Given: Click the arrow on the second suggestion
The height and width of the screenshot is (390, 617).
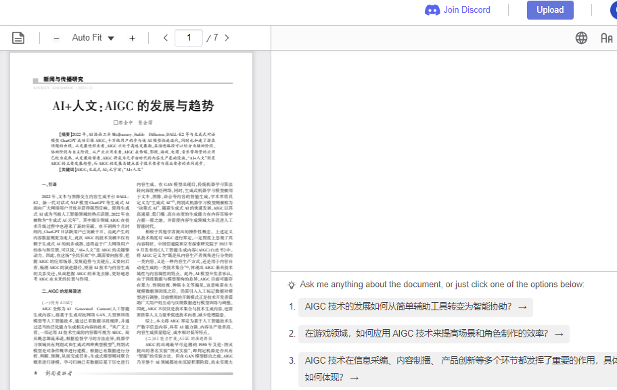Looking at the screenshot, I should click(557, 333).
